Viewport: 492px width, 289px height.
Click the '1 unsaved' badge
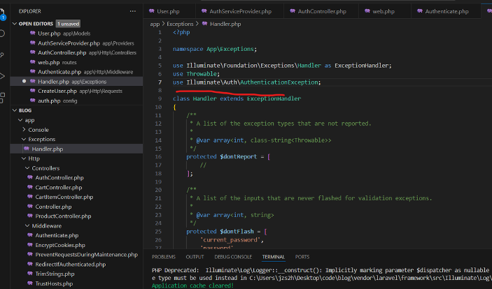point(68,23)
